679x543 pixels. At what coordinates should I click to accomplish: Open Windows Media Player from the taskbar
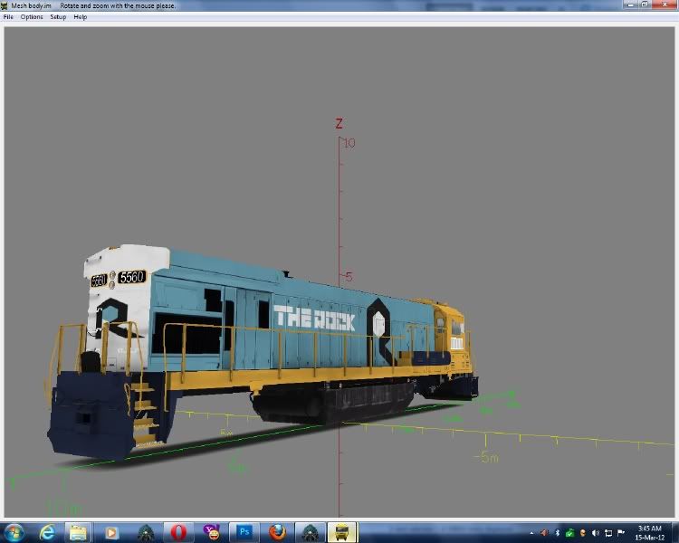click(110, 532)
